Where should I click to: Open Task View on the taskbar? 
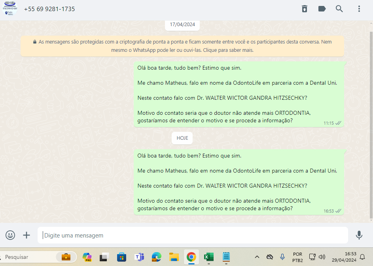104,257
